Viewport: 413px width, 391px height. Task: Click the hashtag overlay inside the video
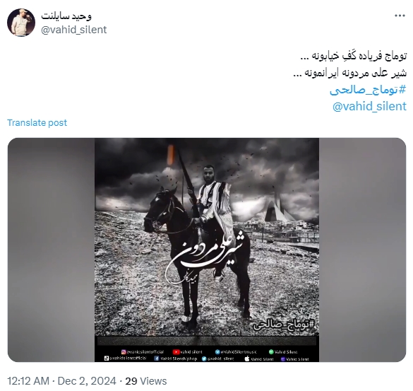(284, 325)
